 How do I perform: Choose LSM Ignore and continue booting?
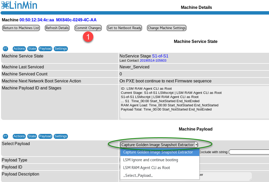point(150,160)
